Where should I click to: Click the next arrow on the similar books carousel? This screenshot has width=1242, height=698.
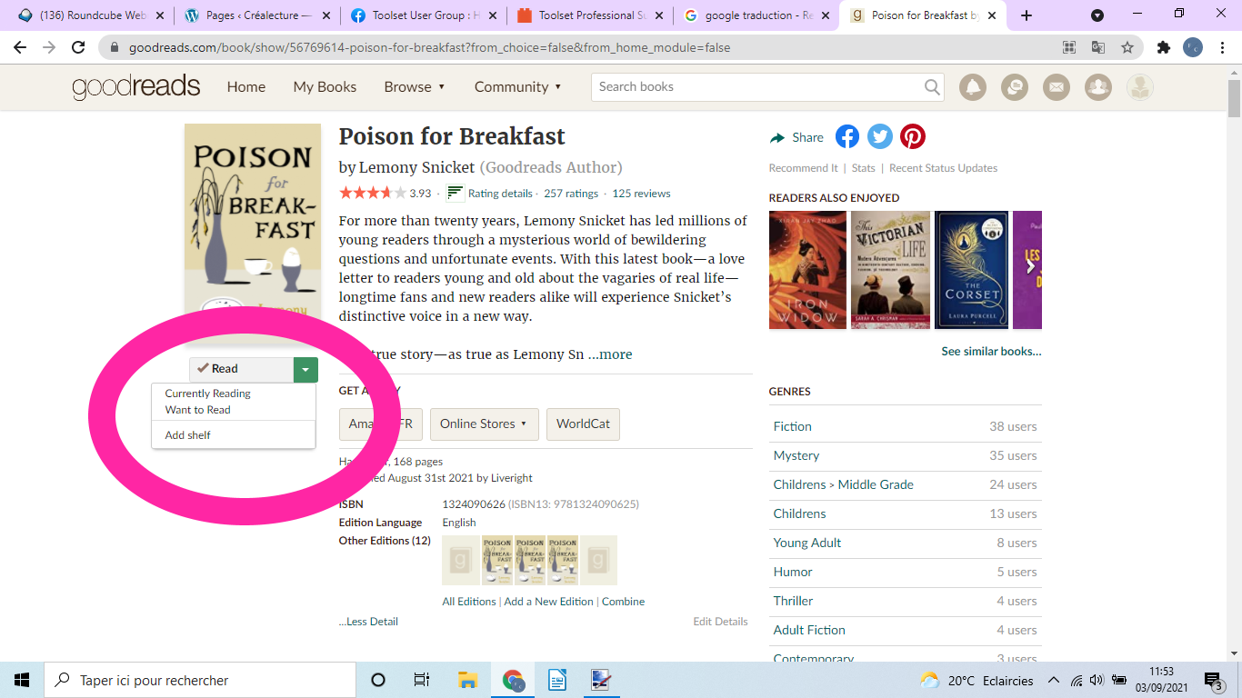pos(1030,267)
